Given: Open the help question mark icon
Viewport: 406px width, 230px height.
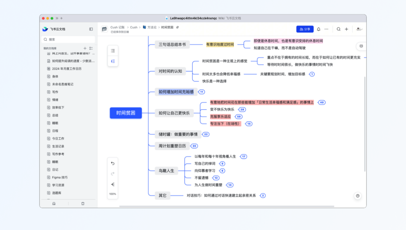Looking at the screenshot, I should pos(358,196).
